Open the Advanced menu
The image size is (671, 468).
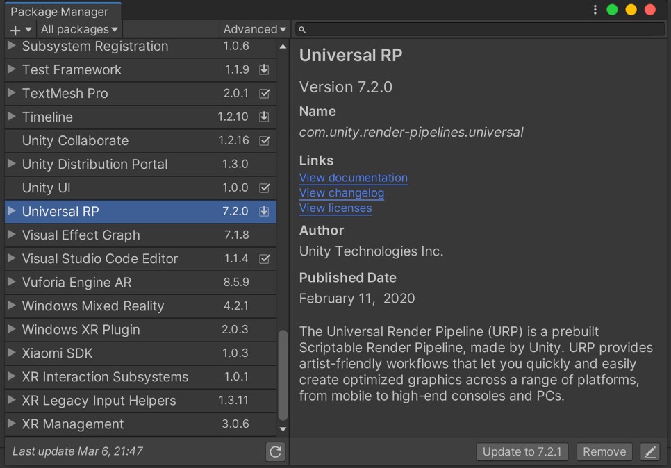[x=254, y=29]
